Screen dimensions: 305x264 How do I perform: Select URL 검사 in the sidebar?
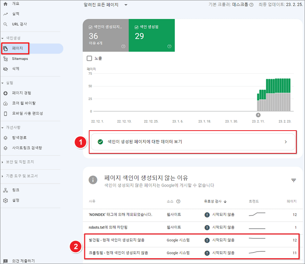(19, 24)
